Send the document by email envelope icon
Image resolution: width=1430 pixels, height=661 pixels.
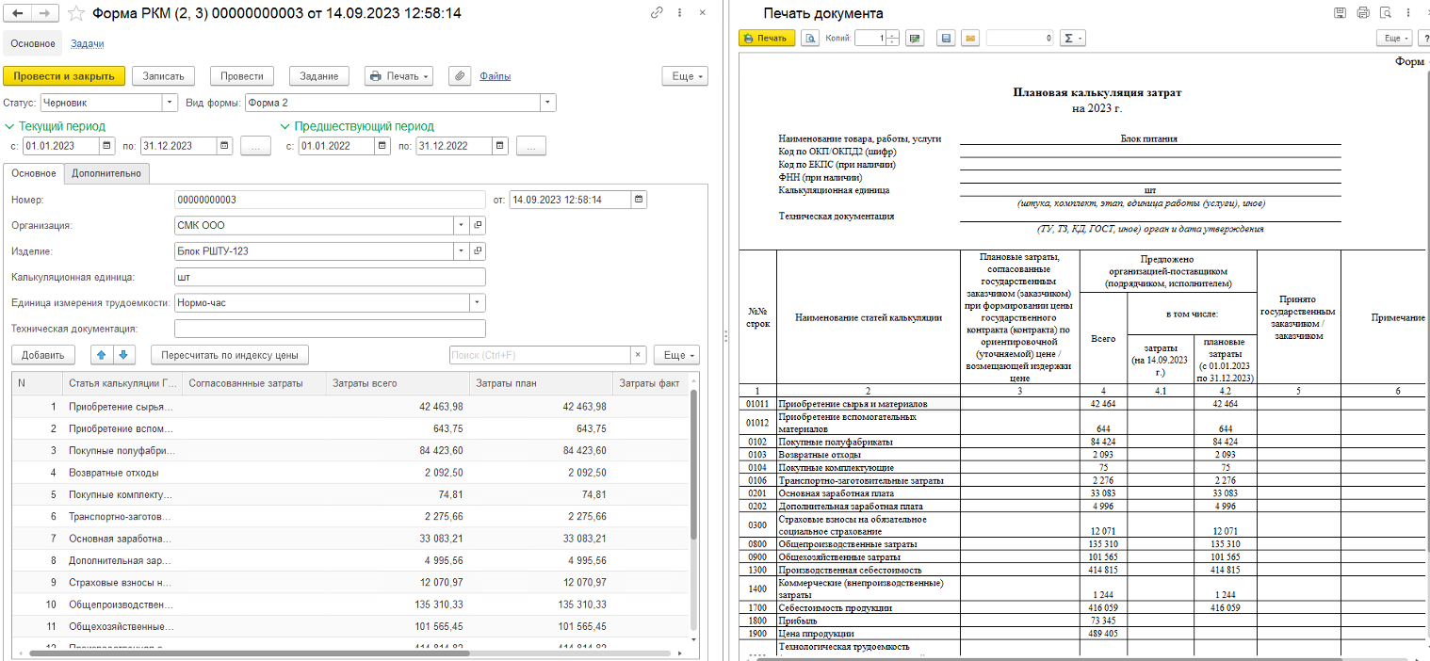point(969,39)
